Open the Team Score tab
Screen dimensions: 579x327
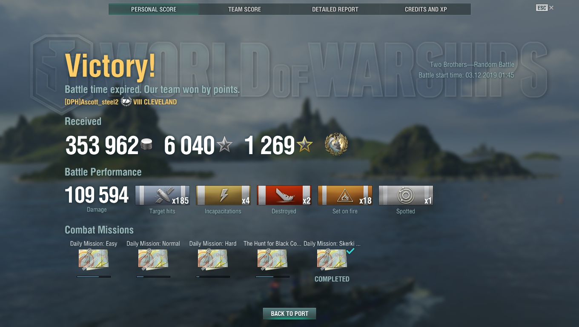pyautogui.click(x=244, y=9)
